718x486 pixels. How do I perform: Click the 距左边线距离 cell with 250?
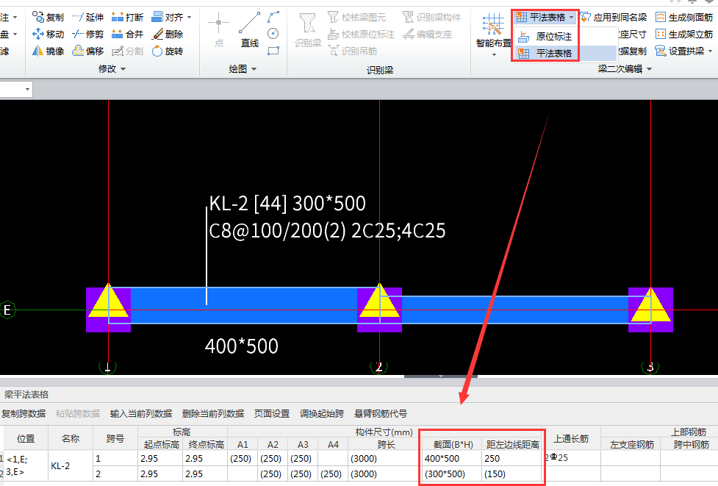(513, 459)
